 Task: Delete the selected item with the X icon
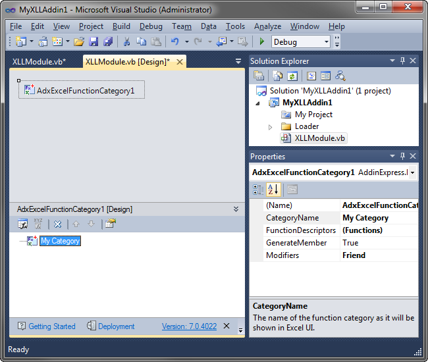pyautogui.click(x=57, y=224)
